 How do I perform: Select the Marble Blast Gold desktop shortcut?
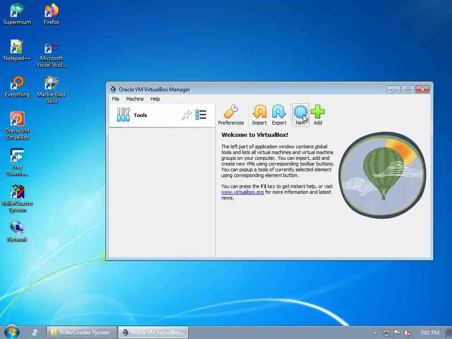click(51, 90)
